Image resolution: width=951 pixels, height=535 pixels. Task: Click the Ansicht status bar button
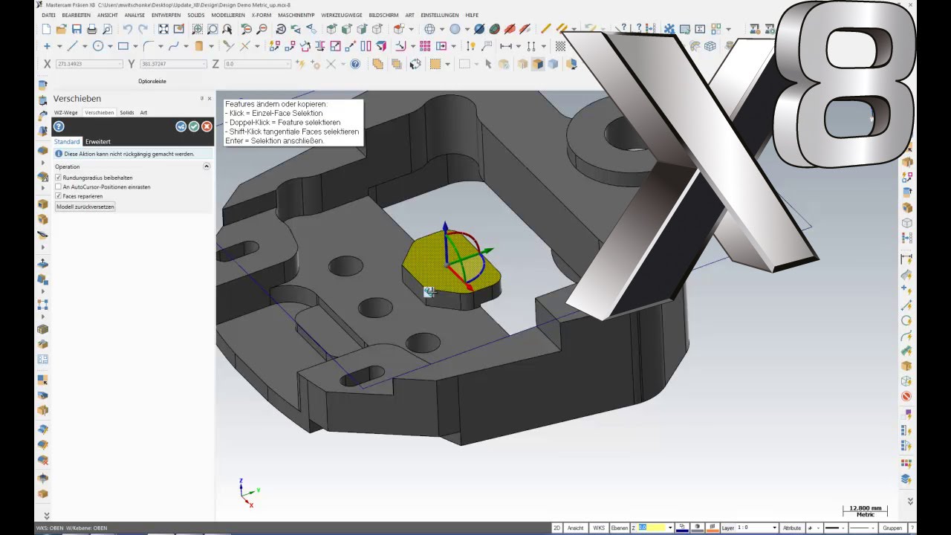click(576, 528)
